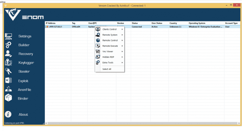The width and height of the screenshot is (242, 131).
Task: Expand the Extra Tools submenu arrow
Action: click(x=122, y=63)
